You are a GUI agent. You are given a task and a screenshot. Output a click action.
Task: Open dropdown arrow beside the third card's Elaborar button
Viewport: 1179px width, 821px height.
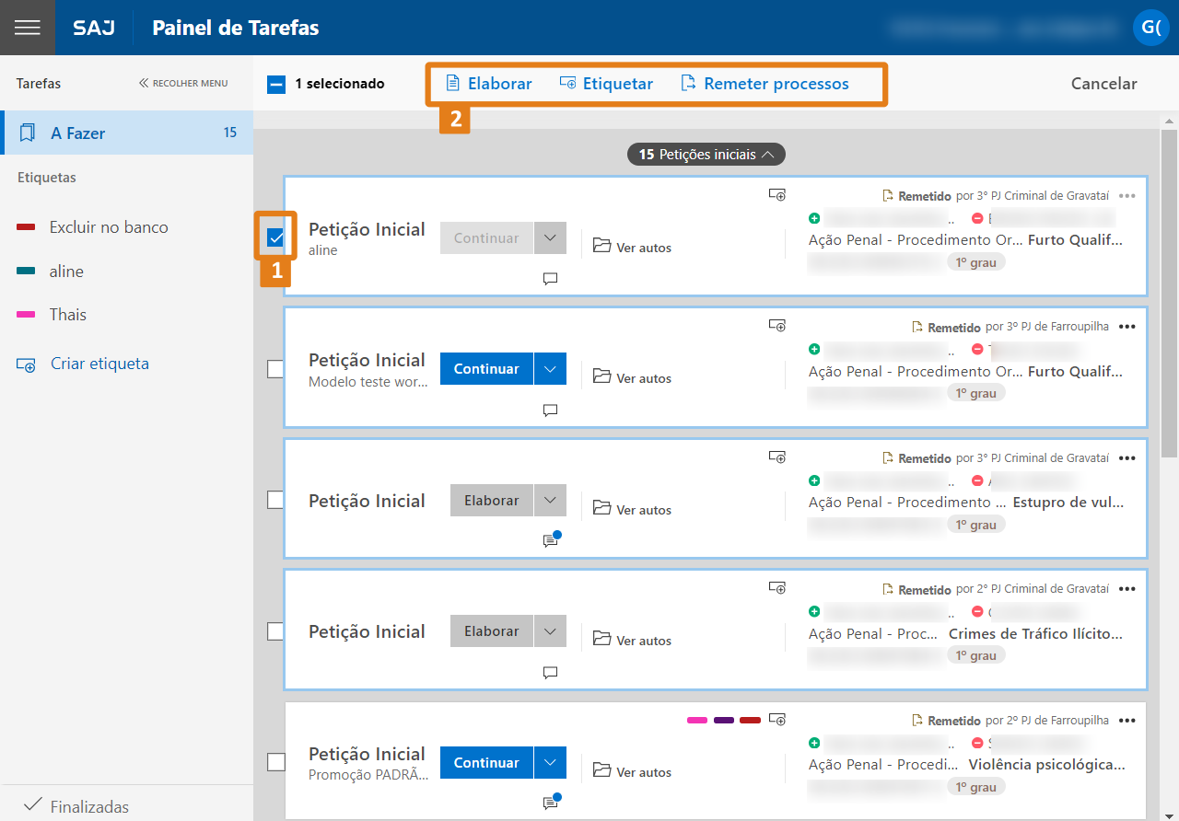tap(550, 501)
